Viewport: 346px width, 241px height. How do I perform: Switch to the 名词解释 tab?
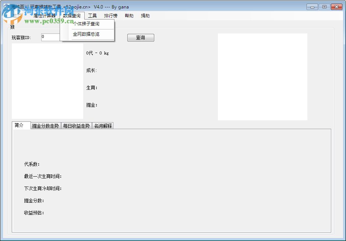tap(103, 125)
